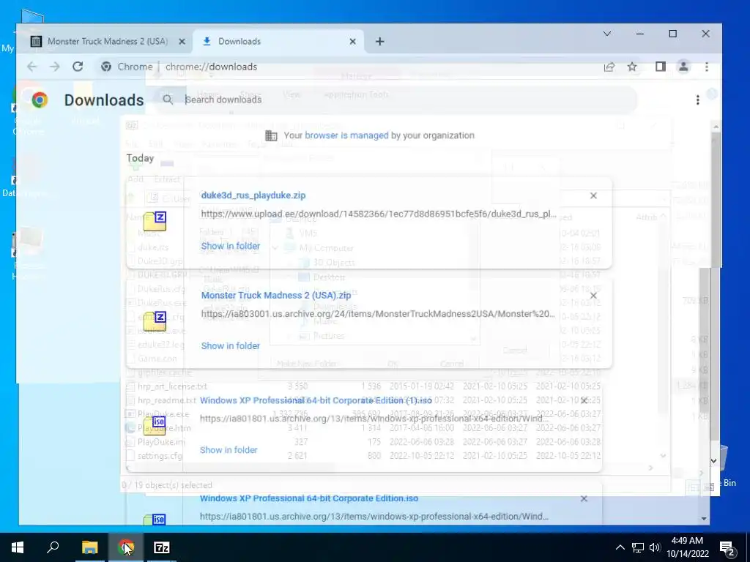Viewport: 750px width, 562px height.
Task: Open the Downloads page more actions menu
Action: (x=697, y=100)
